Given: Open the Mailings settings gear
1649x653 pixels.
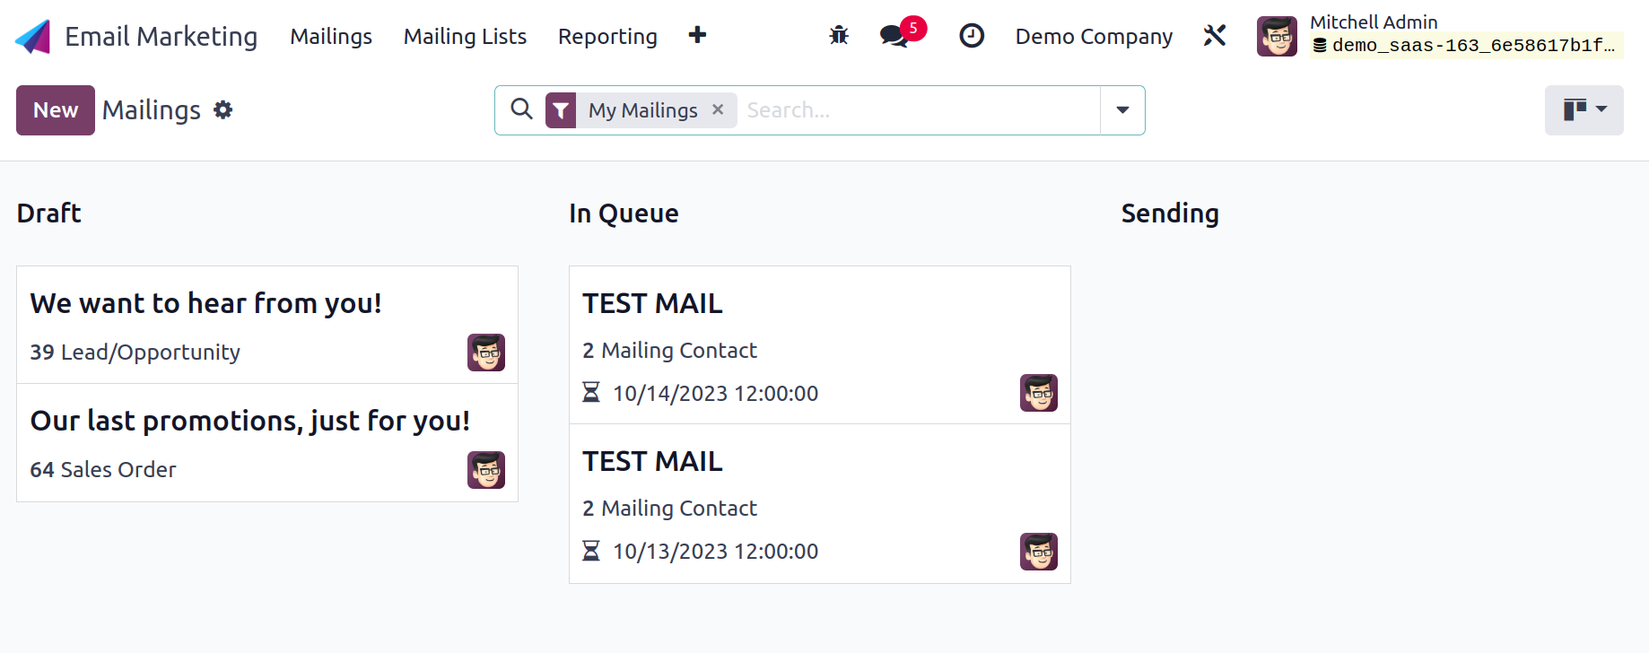Looking at the screenshot, I should click(x=223, y=109).
